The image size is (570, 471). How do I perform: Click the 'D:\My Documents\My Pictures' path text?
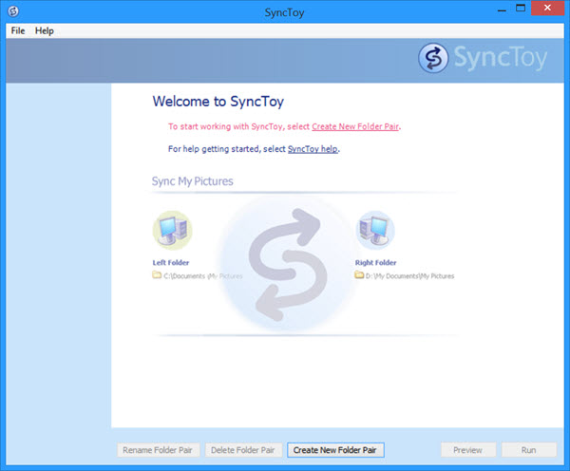click(x=409, y=276)
